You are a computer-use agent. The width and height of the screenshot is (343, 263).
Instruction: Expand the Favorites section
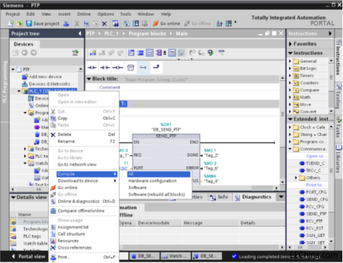(290, 44)
